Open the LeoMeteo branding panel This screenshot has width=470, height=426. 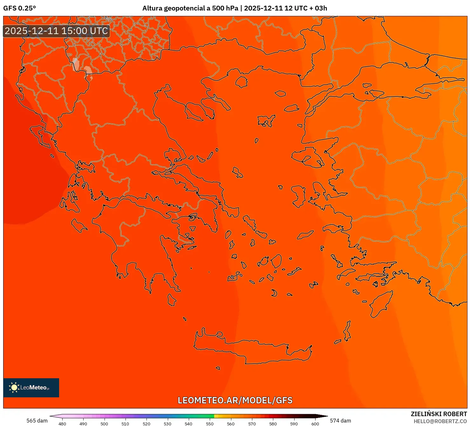click(x=31, y=388)
